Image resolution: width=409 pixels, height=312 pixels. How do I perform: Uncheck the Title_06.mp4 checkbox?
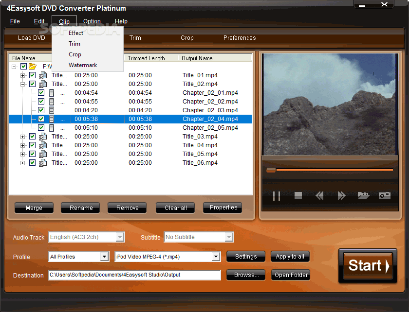[32, 163]
